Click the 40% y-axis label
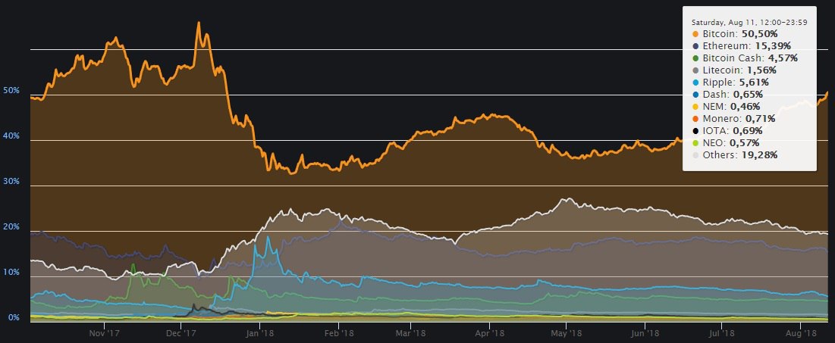The width and height of the screenshot is (835, 343). tap(11, 136)
